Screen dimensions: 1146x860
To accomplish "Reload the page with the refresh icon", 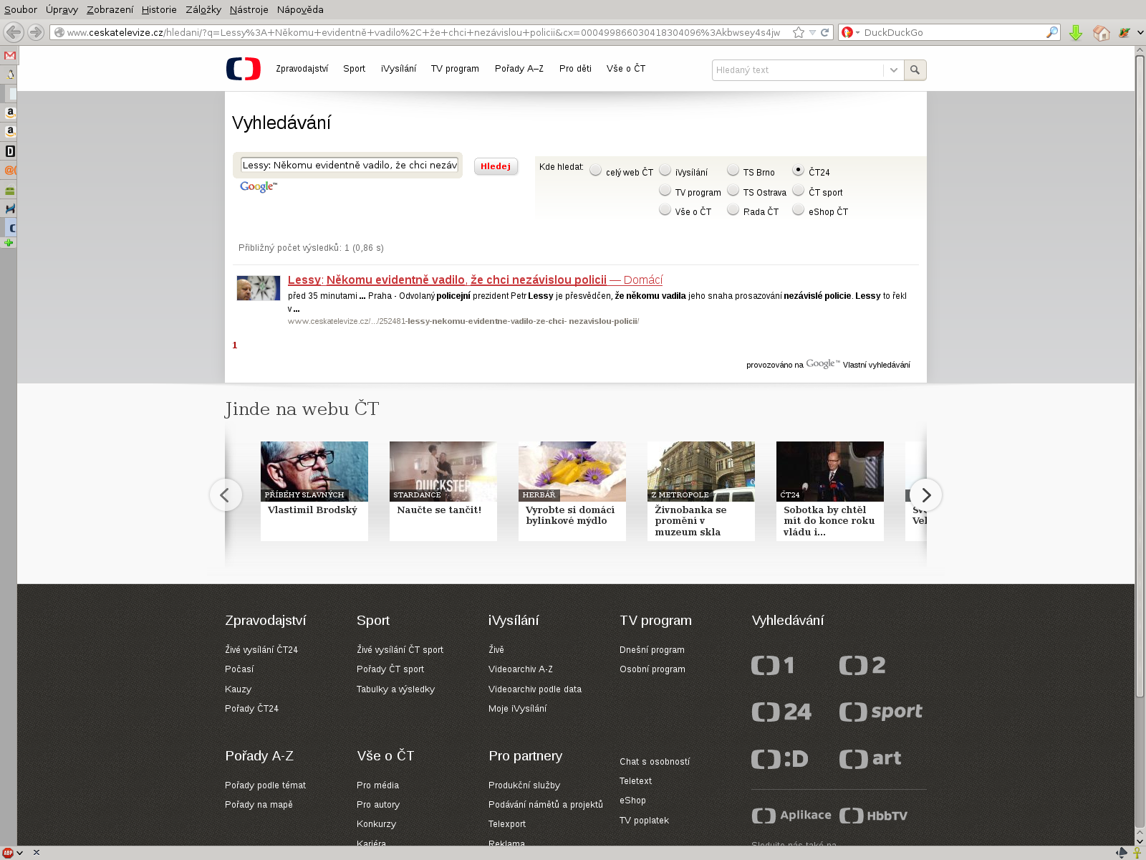I will coord(825,32).
